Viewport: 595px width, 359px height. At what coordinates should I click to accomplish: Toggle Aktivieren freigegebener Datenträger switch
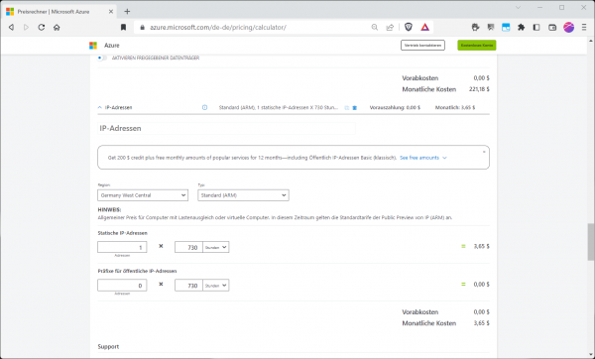tap(101, 58)
